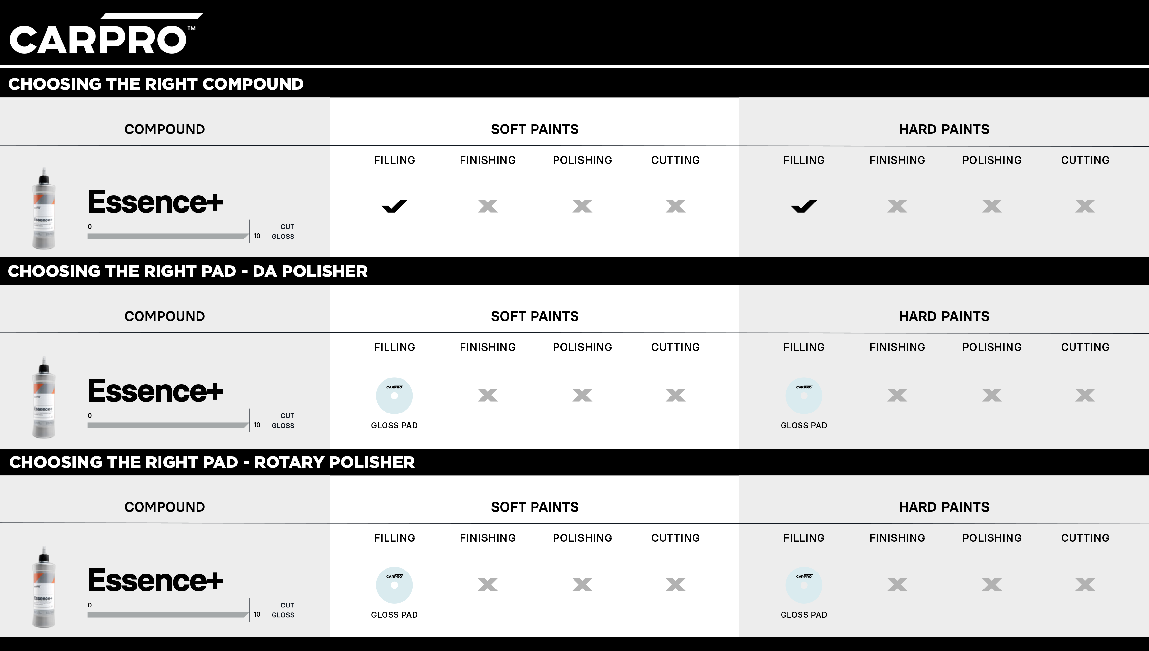Click the Essence+ bottle image in the Rotary Polisher section

point(44,587)
